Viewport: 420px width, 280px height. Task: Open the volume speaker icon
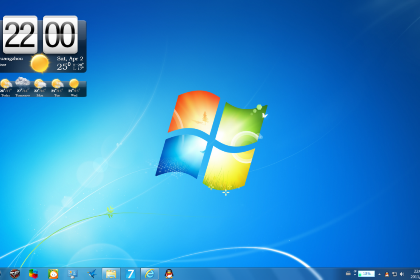(x=402, y=274)
